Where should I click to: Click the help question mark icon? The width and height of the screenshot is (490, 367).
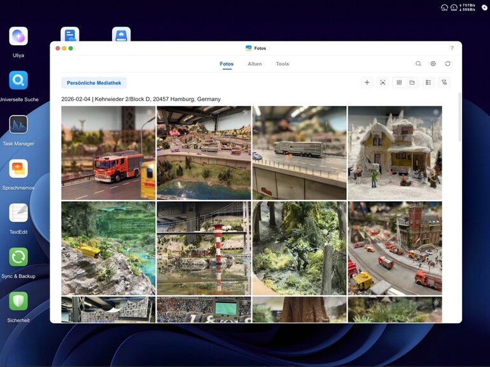(452, 48)
